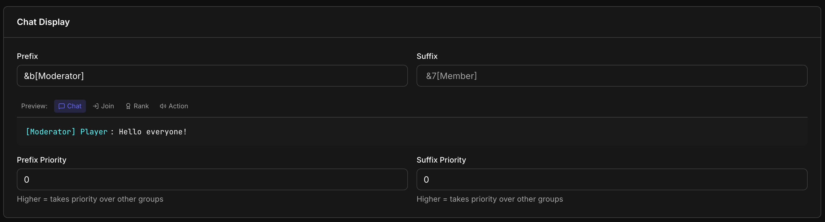Show the Action preview tab
The image size is (825, 222).
[174, 106]
